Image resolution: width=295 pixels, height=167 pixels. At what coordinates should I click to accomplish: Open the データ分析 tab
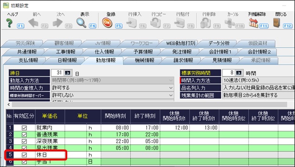(219, 43)
